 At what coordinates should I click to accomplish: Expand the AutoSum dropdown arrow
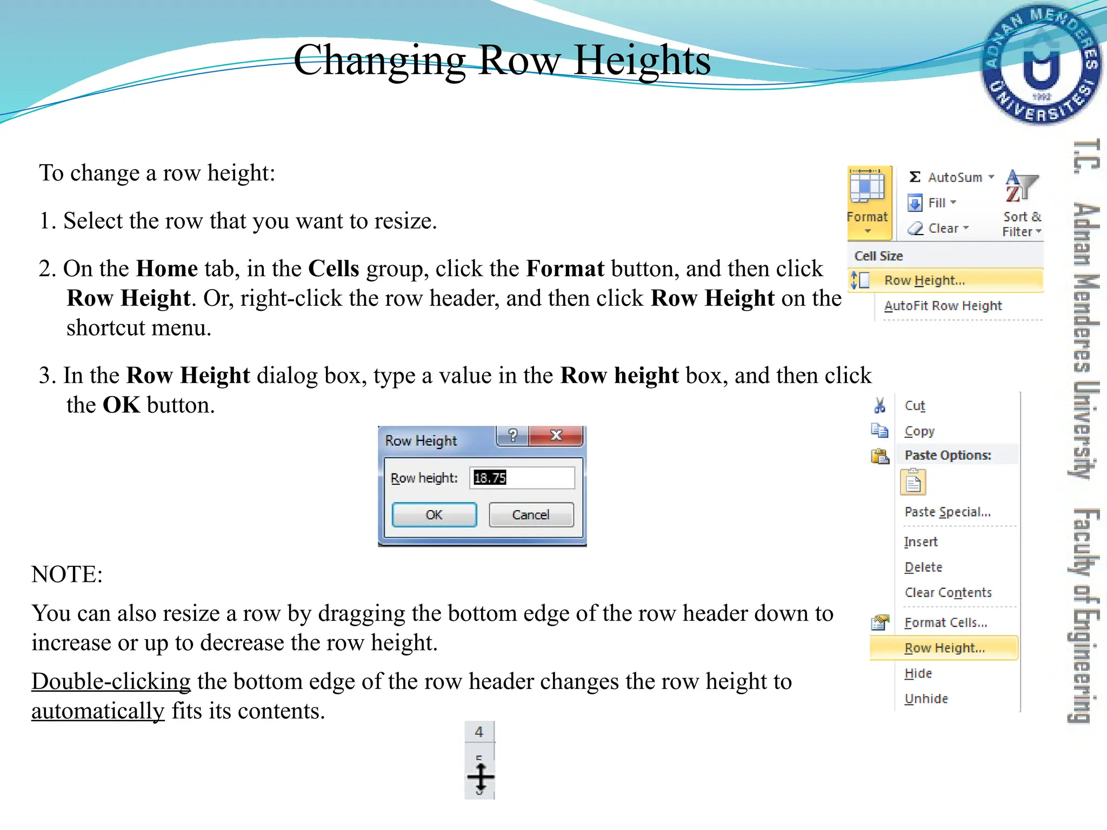(x=991, y=177)
